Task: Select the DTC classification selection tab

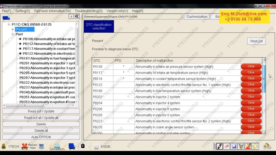Action: pos(99,26)
